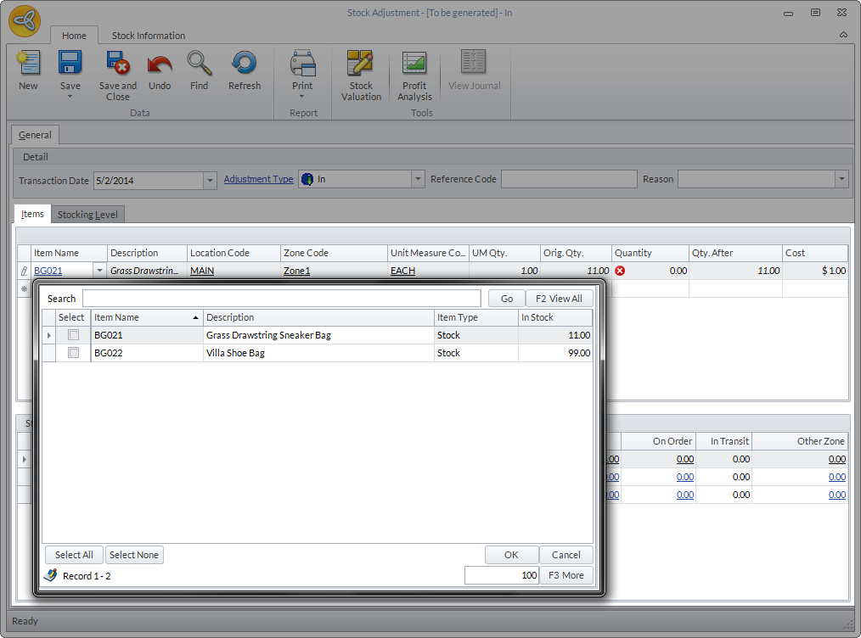Image resolution: width=861 pixels, height=638 pixels.
Task: Click the Adjustment Type link label
Action: 258,179
